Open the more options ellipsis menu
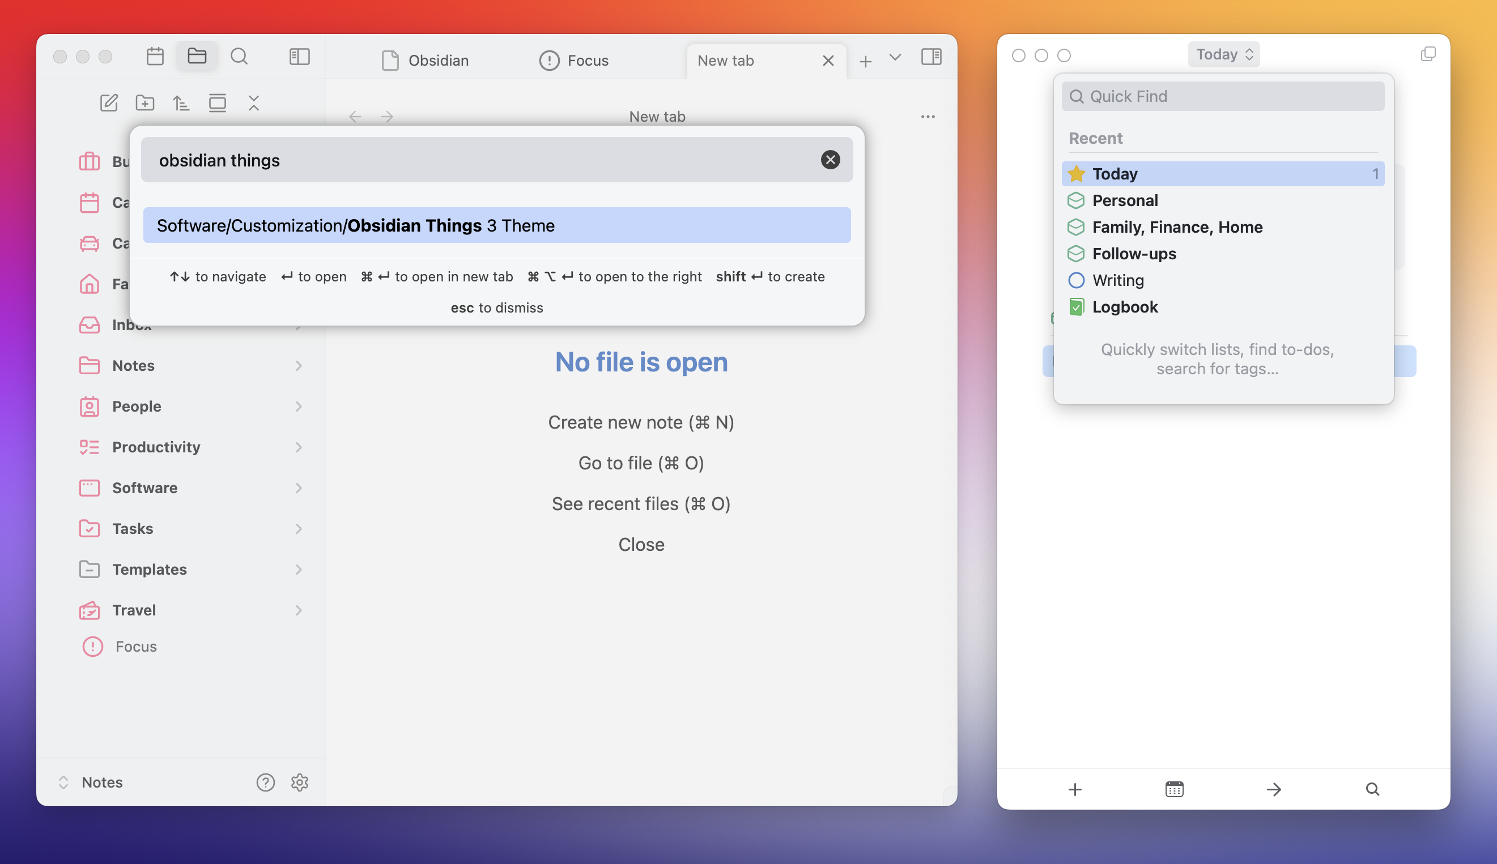 928,116
